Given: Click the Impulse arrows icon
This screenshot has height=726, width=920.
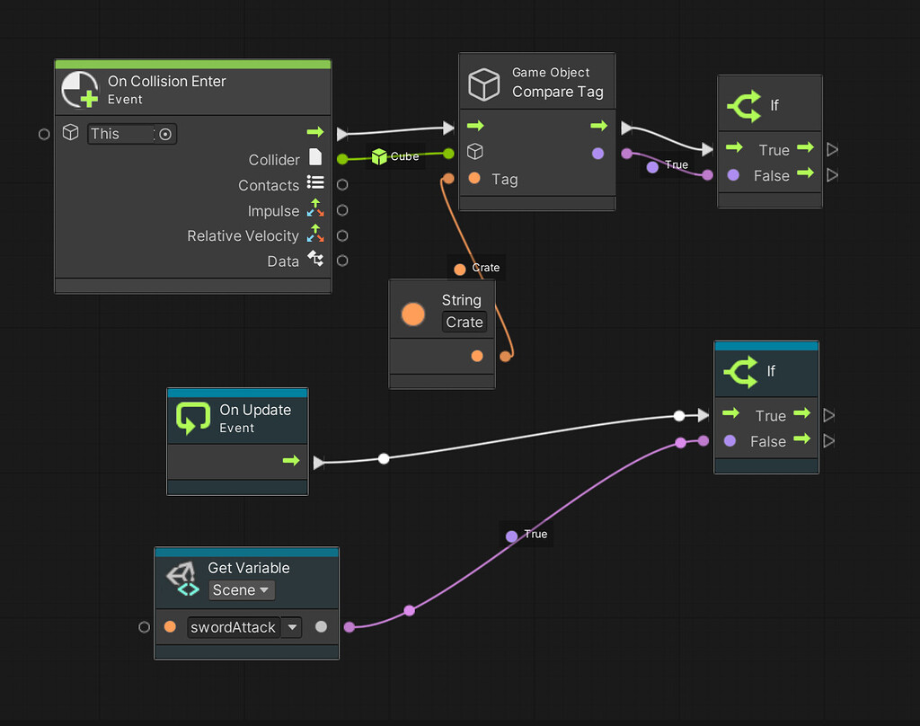Looking at the screenshot, I should point(316,210).
